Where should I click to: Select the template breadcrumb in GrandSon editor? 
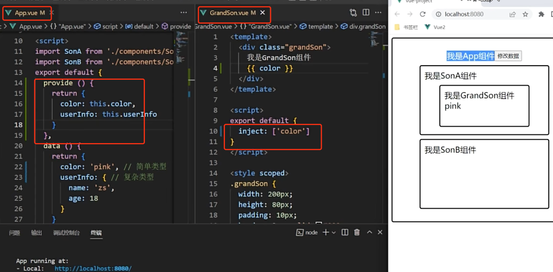[316, 26]
